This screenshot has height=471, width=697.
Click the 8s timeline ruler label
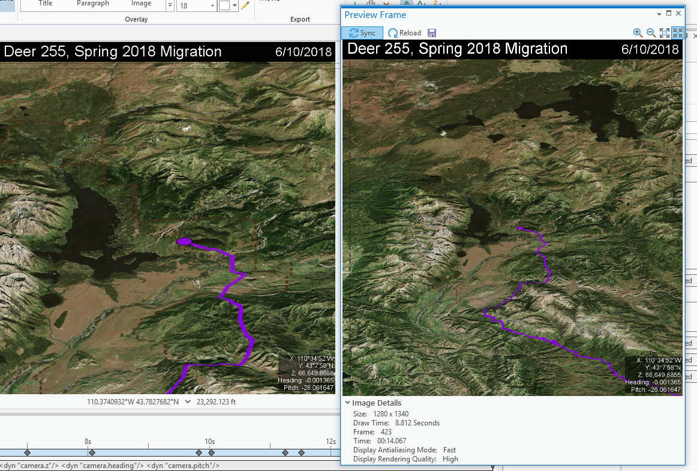tap(88, 442)
